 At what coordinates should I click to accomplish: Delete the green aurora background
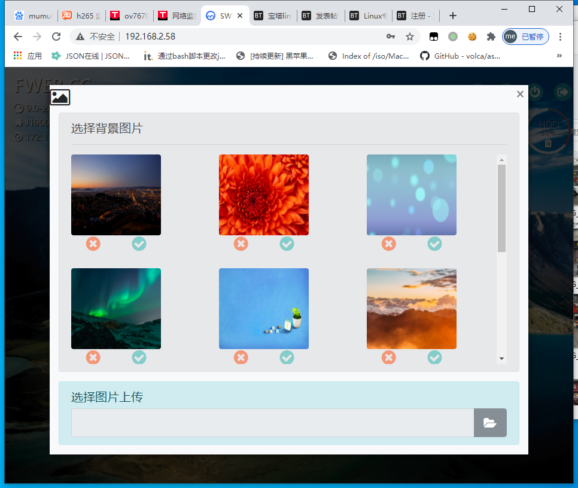(93, 357)
